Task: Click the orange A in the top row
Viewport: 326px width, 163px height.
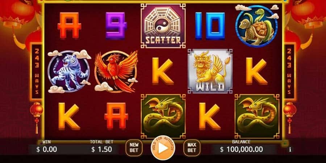Action: pos(69,25)
